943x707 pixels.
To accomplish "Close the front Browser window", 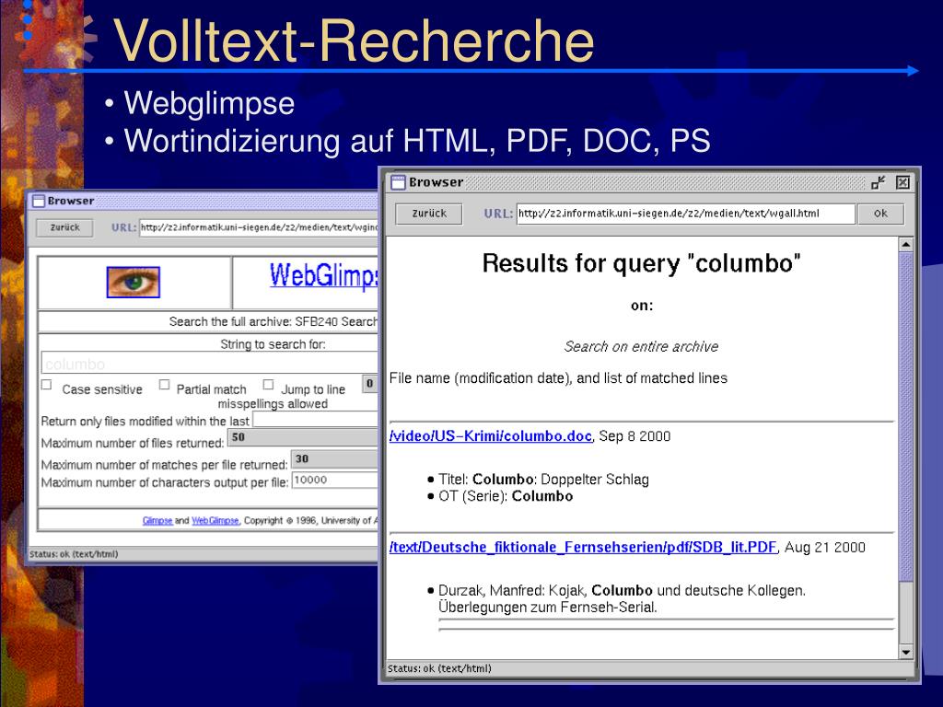I will pyautogui.click(x=902, y=182).
